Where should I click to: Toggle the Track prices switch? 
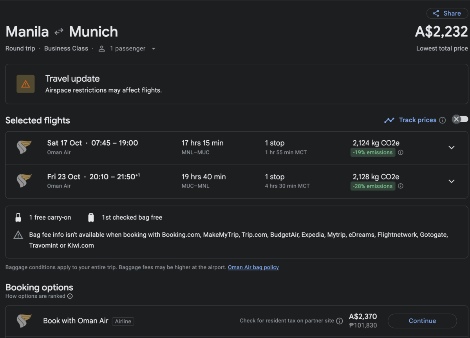(460, 120)
